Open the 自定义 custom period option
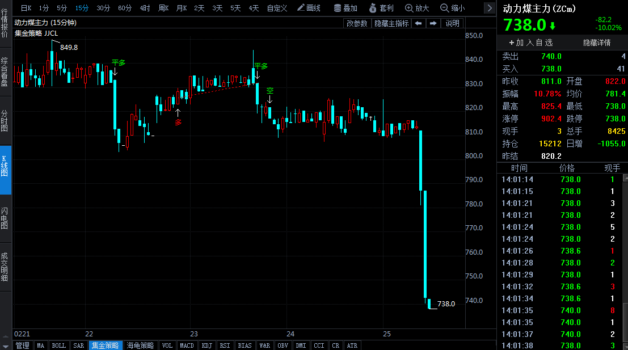The height and width of the screenshot is (350, 628). [277, 8]
